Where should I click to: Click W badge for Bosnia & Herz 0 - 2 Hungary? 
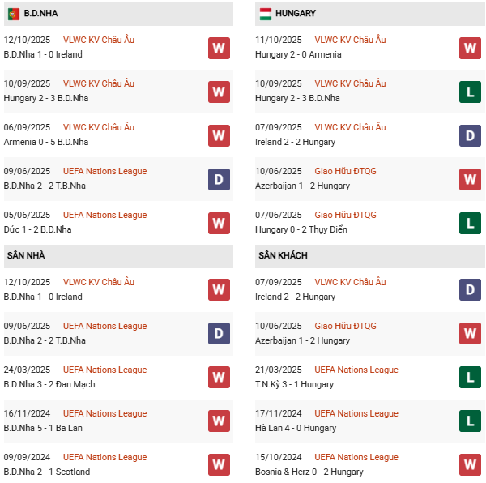[x=470, y=465]
